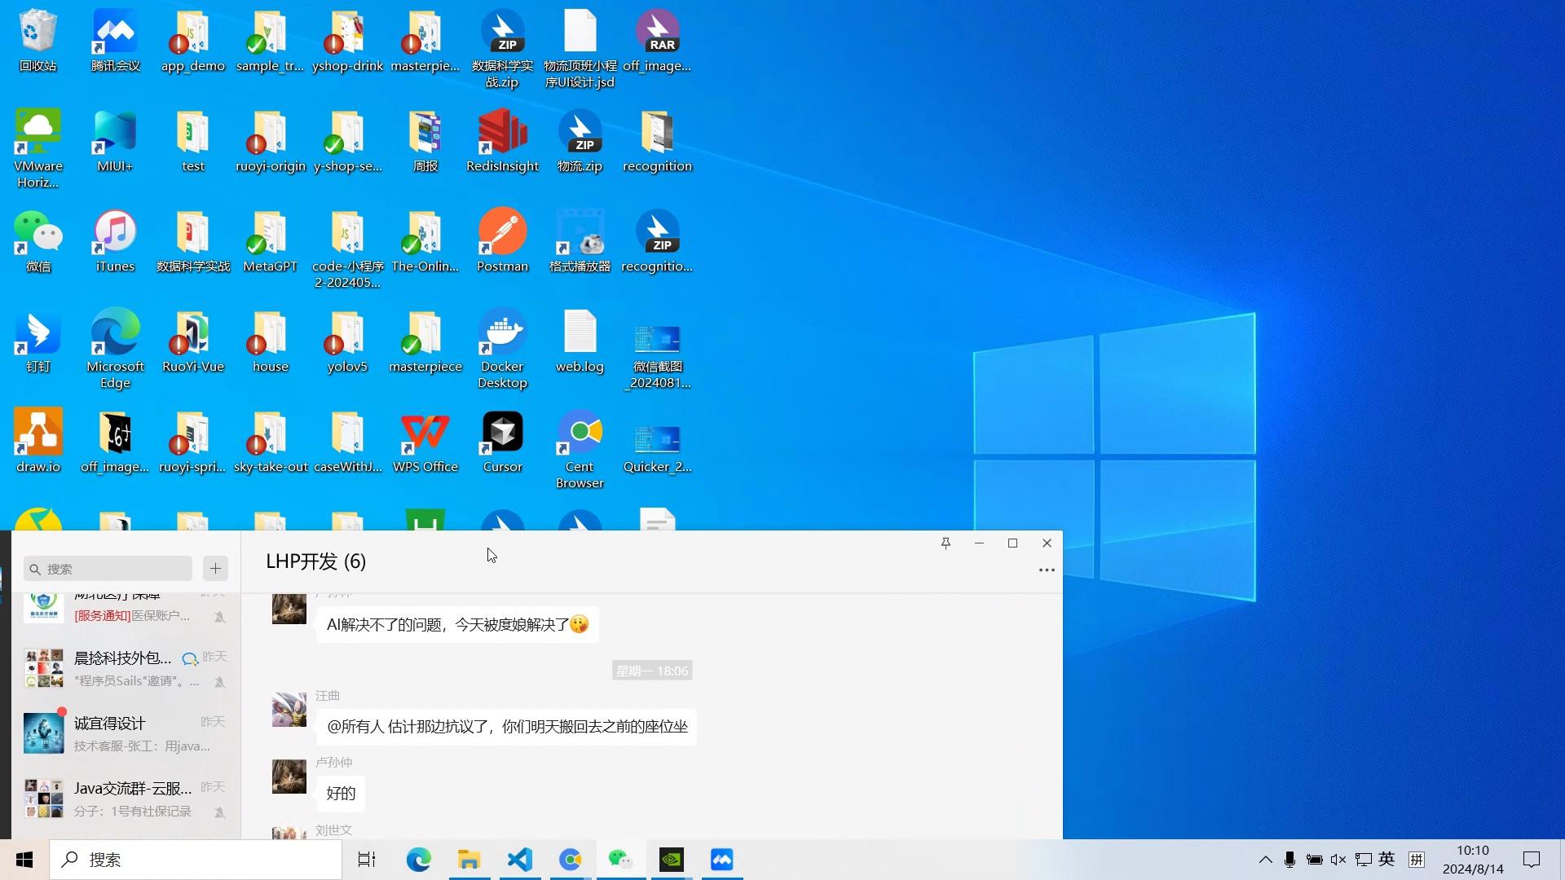The image size is (1565, 880).
Task: Select the RuoYi-Vue folder
Action: 192,341
